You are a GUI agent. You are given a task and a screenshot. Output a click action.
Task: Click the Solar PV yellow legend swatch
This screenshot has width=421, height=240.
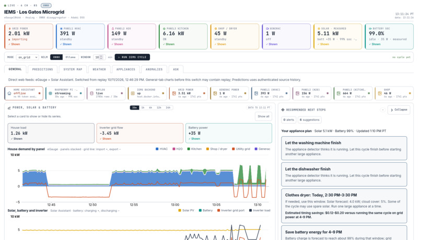[x=180, y=210]
